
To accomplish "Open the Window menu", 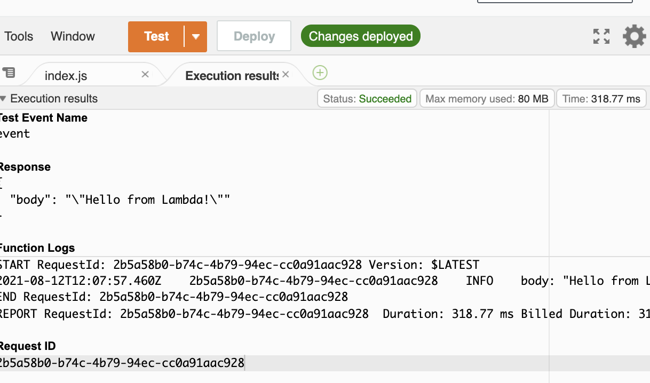I will pyautogui.click(x=73, y=36).
